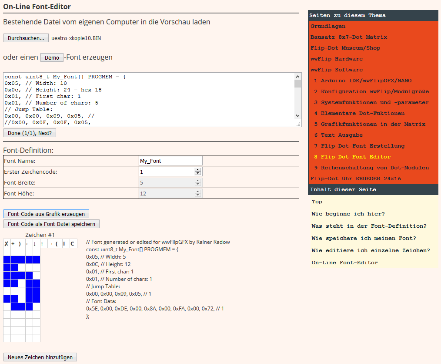Click the Font-Breite up spinner arrow
Screen dimensions: 441x364
click(198, 181)
